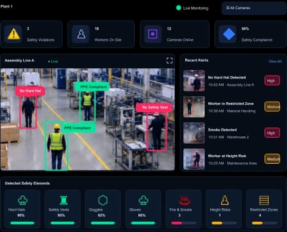Screen dimensions: 287x232
Task: Open View All alerts link
Action: [275, 62]
